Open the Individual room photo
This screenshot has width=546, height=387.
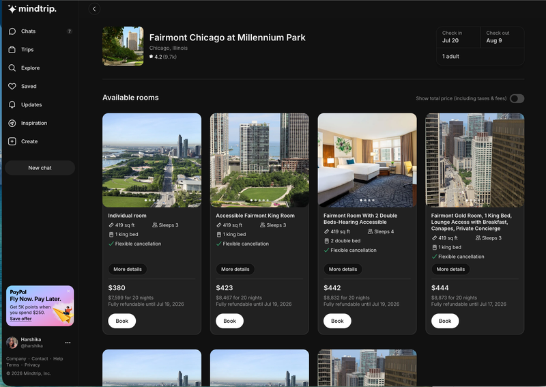[x=152, y=160]
